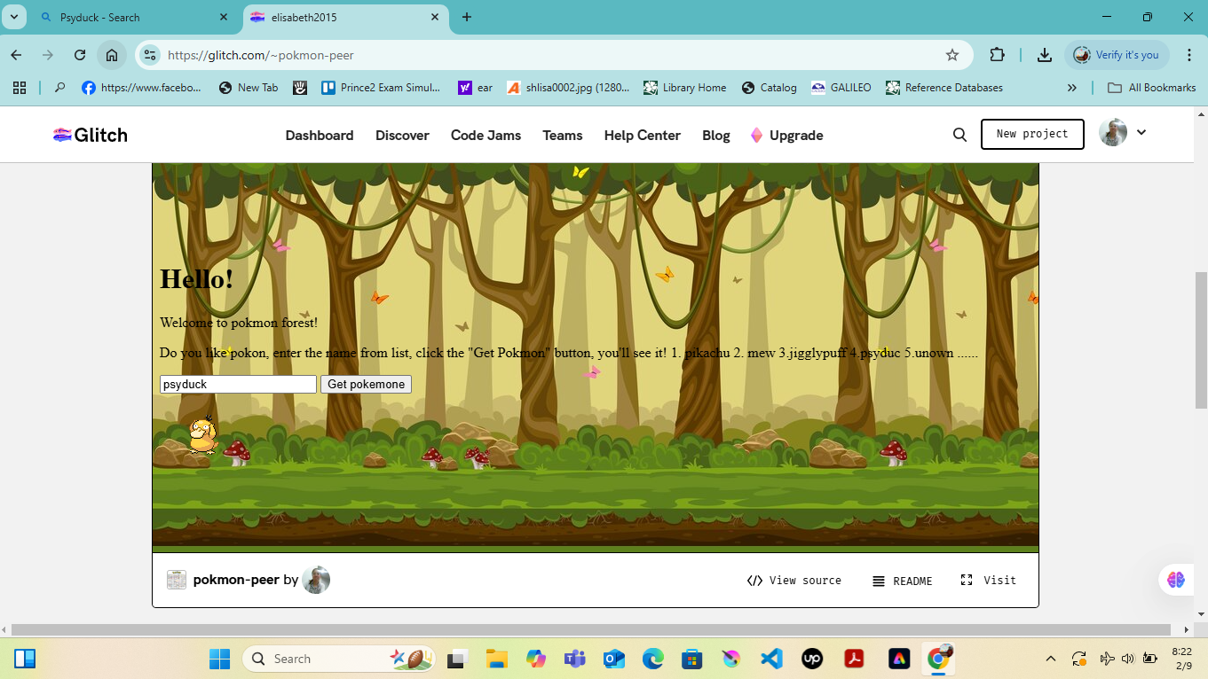
Task: Click the New project button
Action: [1032, 134]
